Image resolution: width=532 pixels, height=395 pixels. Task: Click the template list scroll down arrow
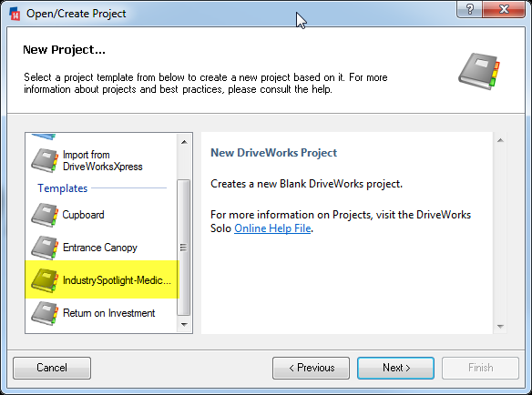184,325
